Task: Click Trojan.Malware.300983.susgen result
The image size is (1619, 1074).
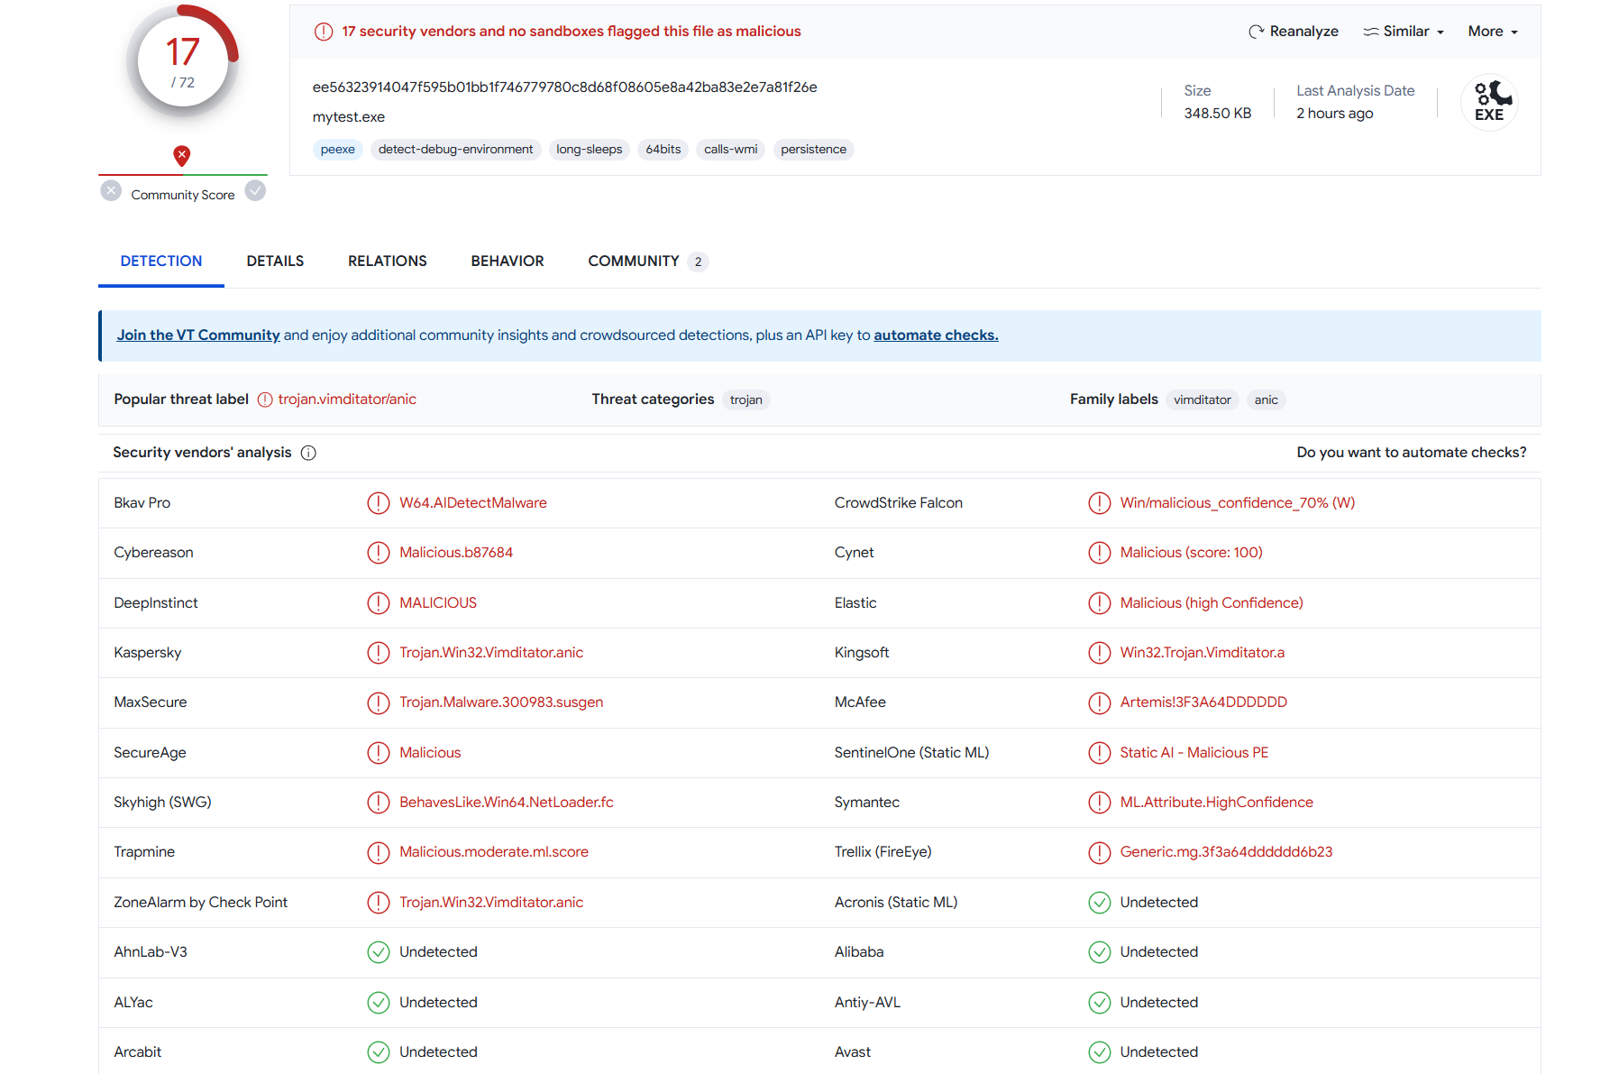Action: point(501,702)
